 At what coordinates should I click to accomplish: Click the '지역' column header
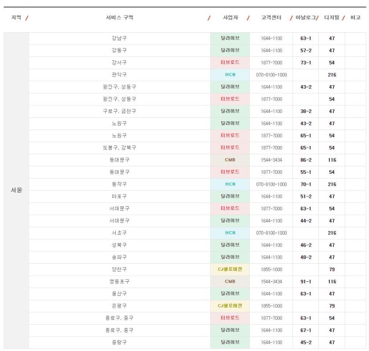click(16, 18)
